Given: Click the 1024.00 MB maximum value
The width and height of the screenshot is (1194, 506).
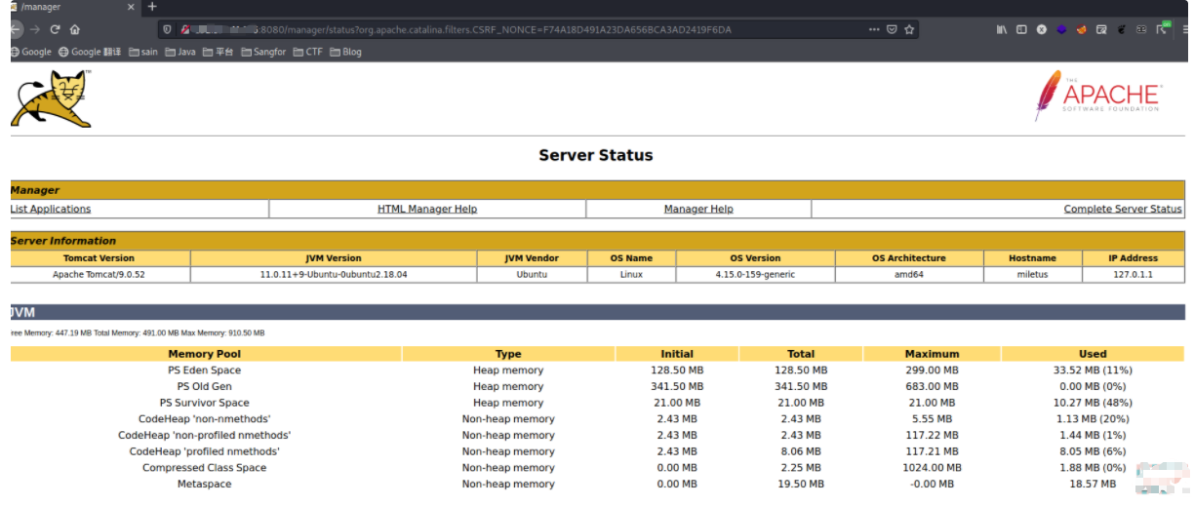Looking at the screenshot, I should point(932,468).
